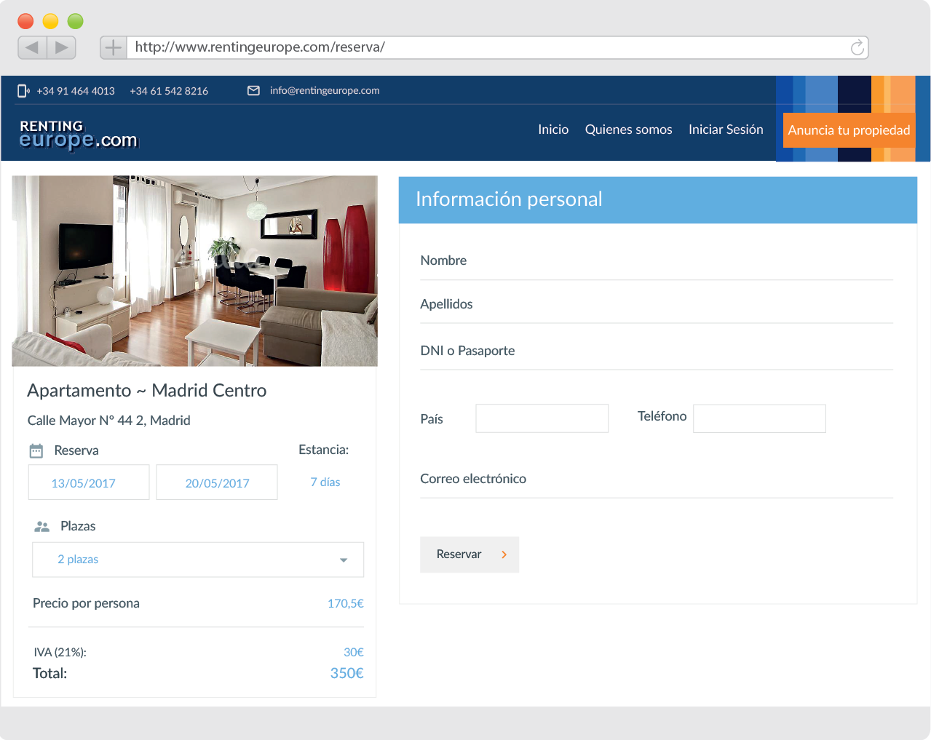
Task: Click phone number +34 91 464 4013
Action: (76, 91)
